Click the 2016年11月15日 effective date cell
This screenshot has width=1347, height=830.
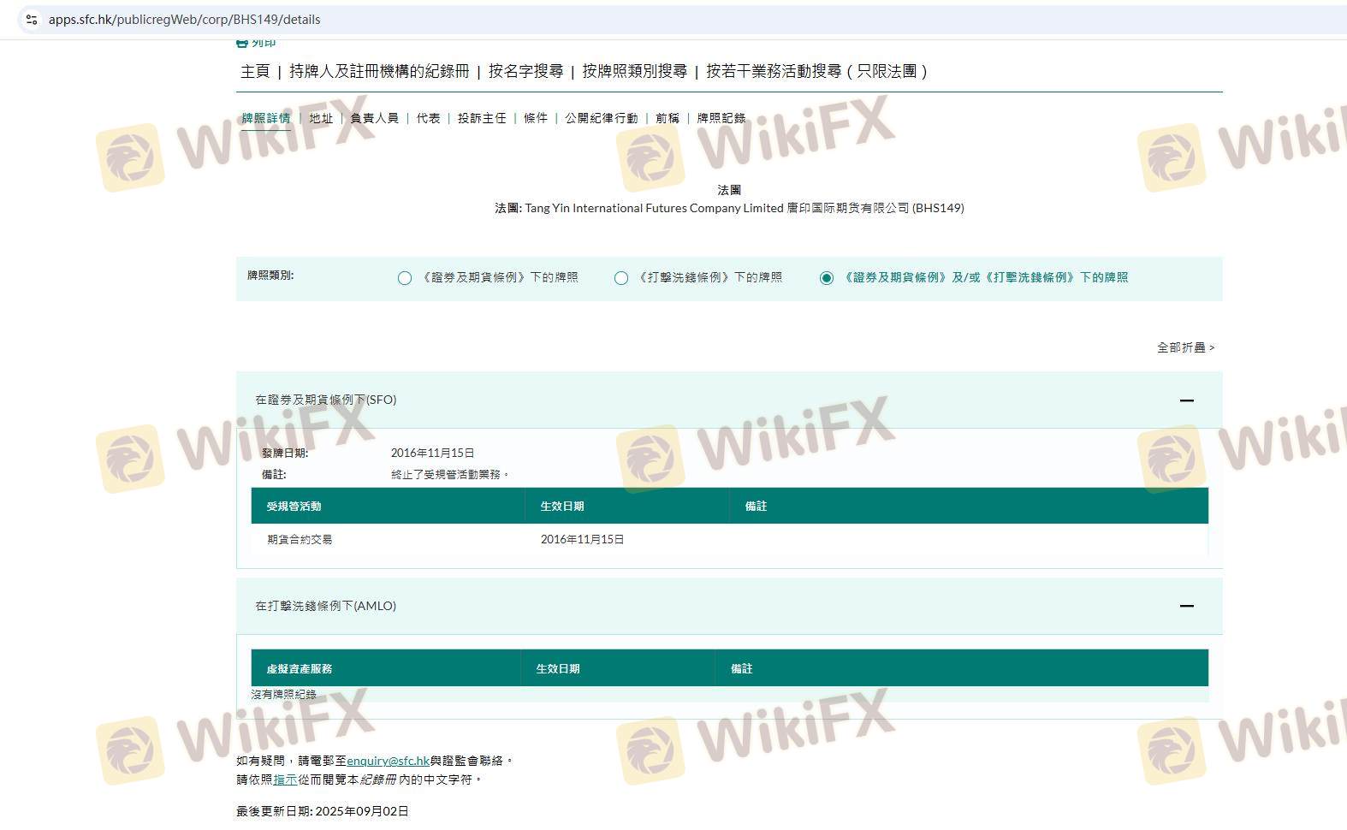coord(583,540)
